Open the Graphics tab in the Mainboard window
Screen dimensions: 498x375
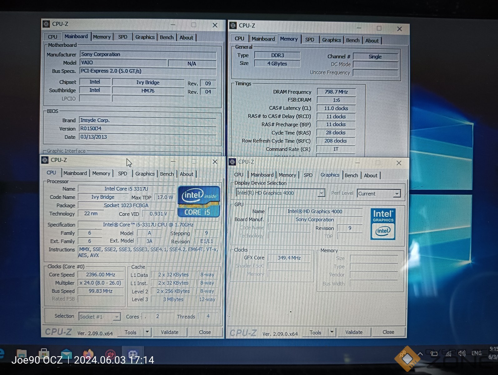145,37
